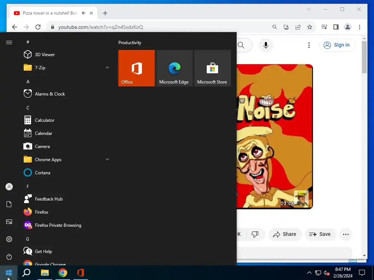
Task: Open the Microsoft Store tile
Action: [x=213, y=68]
